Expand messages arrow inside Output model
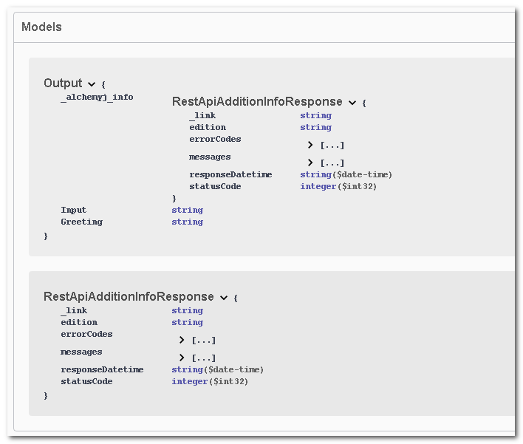Viewport: 523px width, 444px height. point(310,163)
